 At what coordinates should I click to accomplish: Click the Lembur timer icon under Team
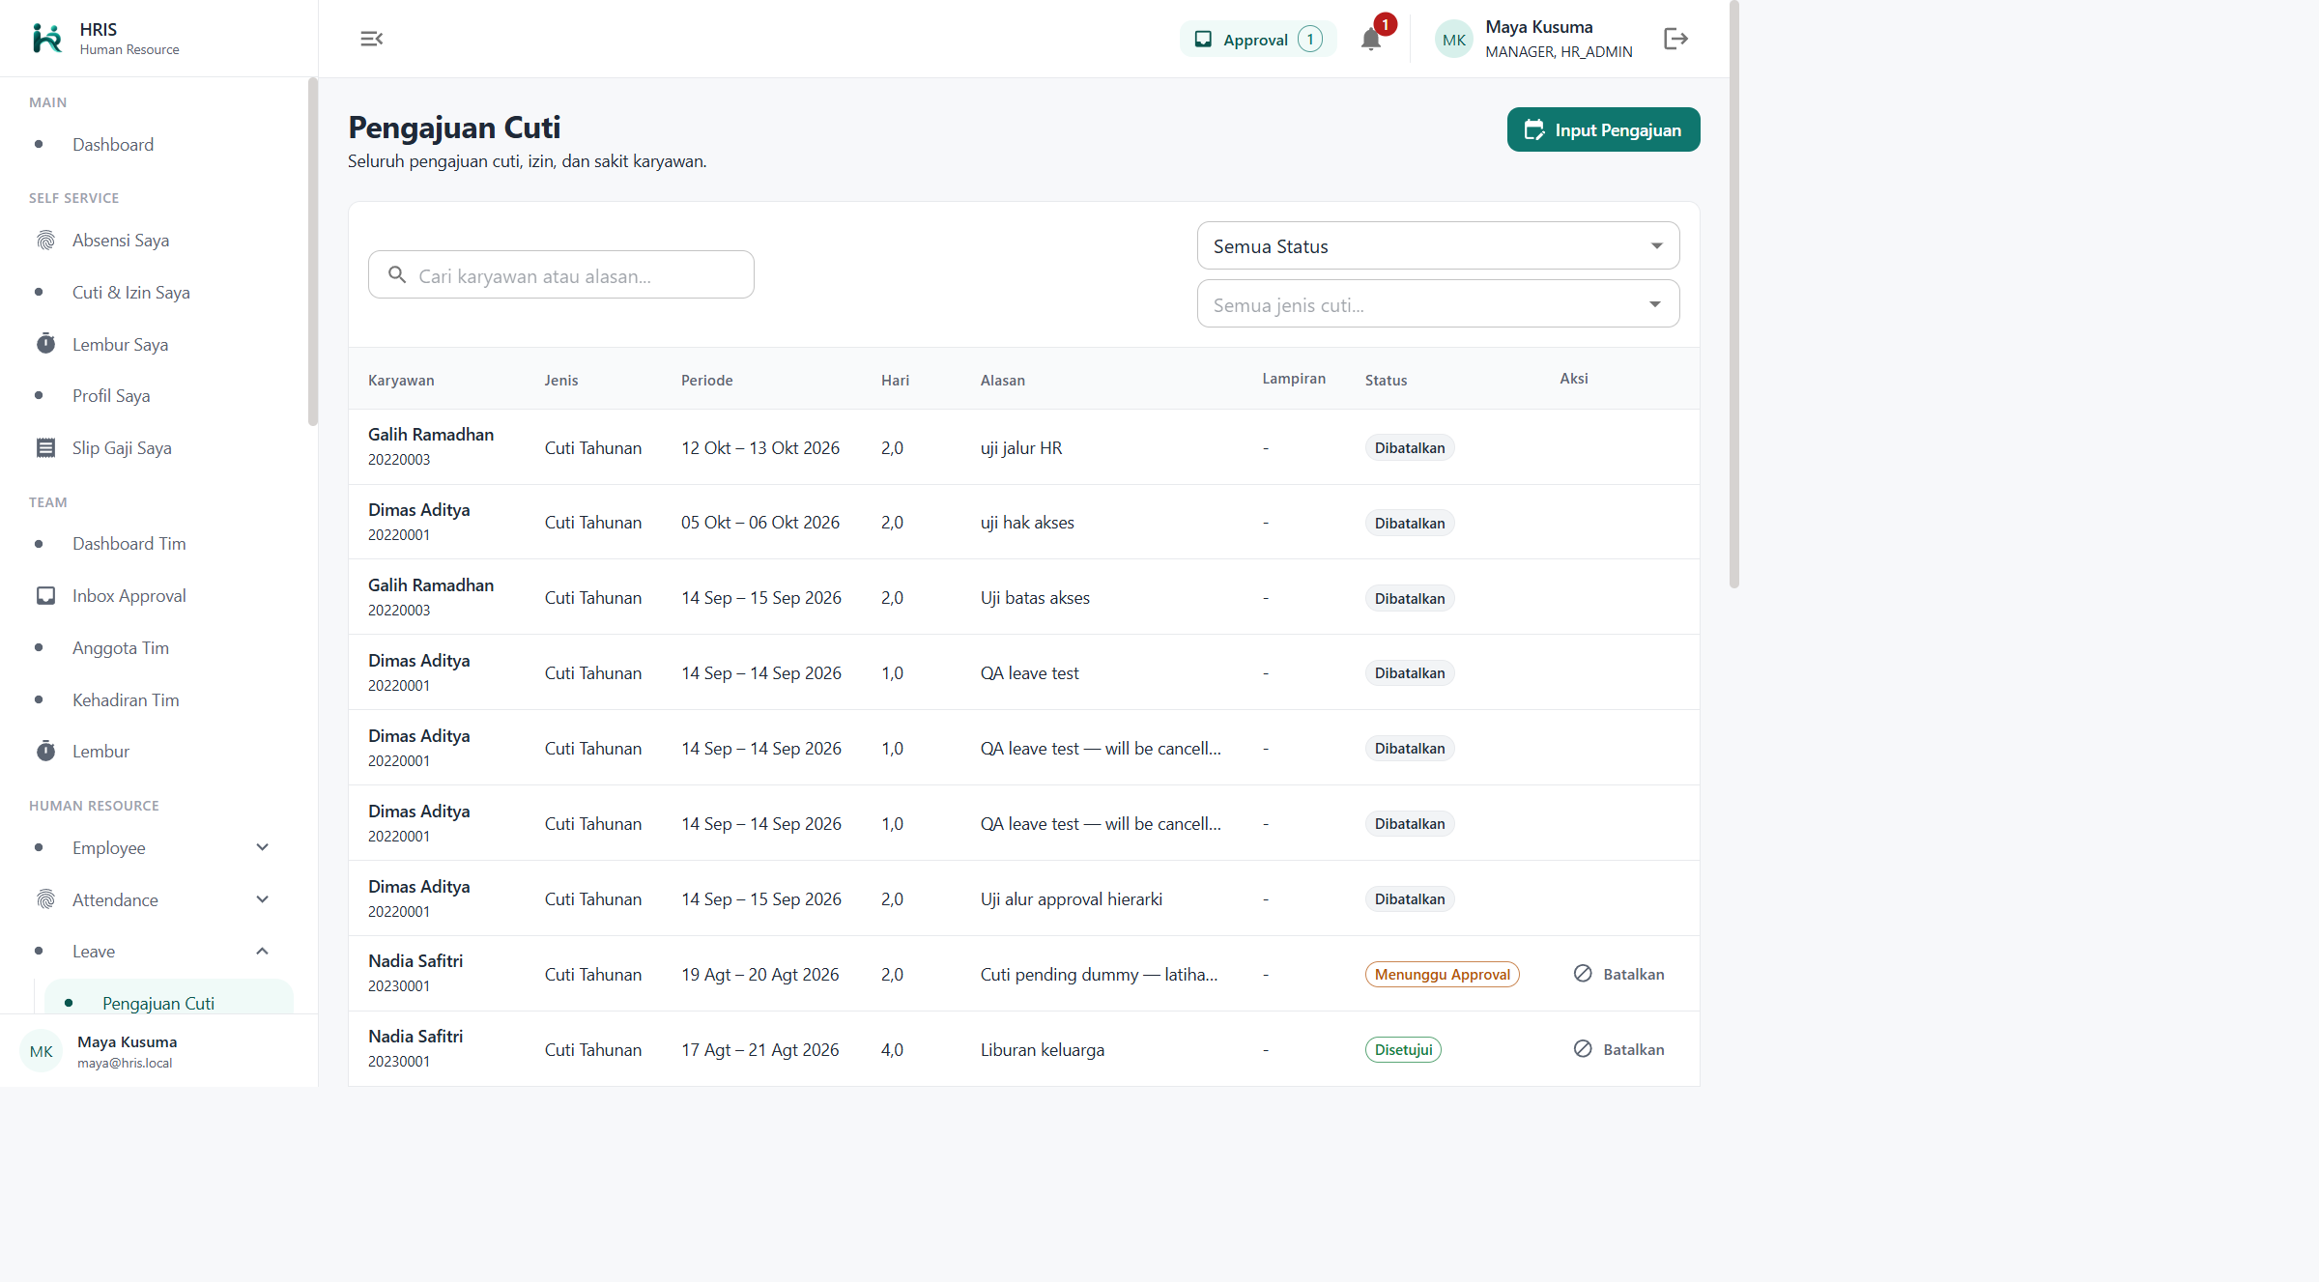[45, 752]
